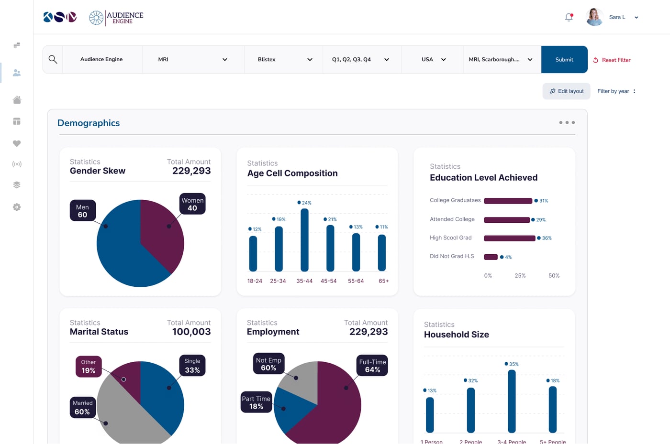Click Sara L profile avatar

[594, 17]
